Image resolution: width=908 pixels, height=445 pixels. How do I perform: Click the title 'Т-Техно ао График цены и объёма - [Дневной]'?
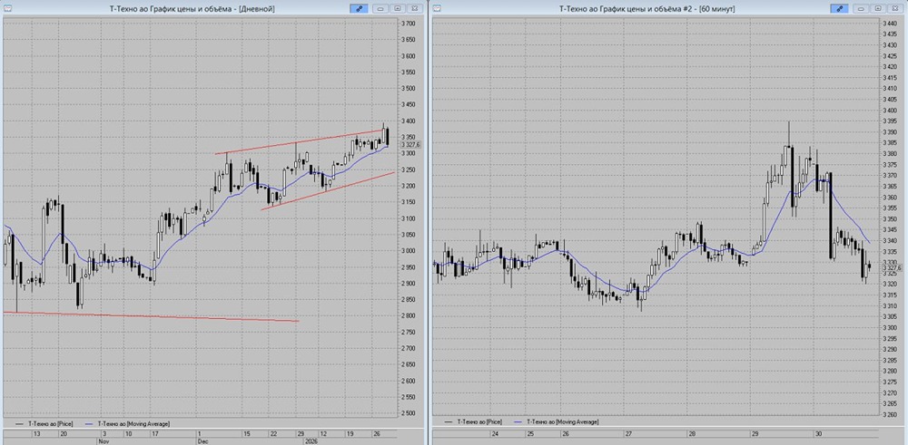tap(192, 9)
